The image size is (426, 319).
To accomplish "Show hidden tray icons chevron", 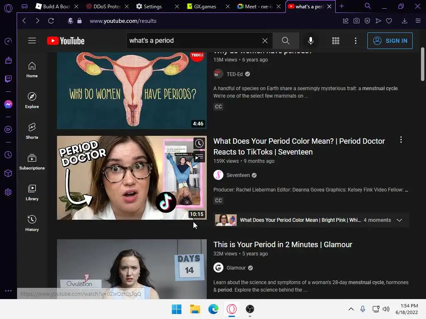I will tap(351, 309).
